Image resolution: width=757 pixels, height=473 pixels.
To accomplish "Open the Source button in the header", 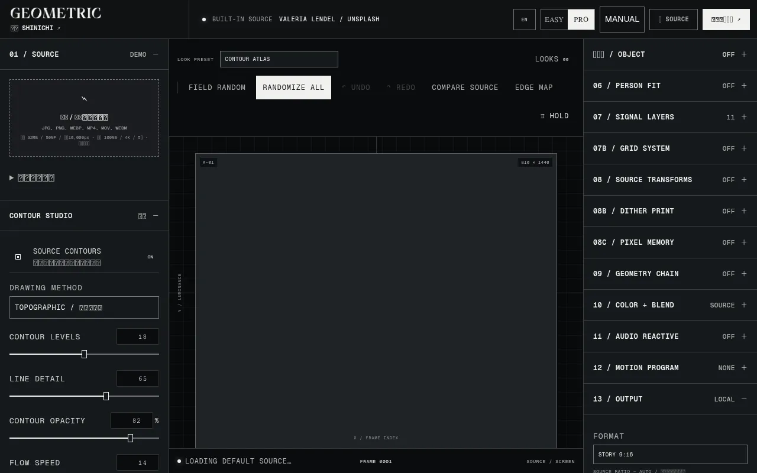I will [674, 20].
